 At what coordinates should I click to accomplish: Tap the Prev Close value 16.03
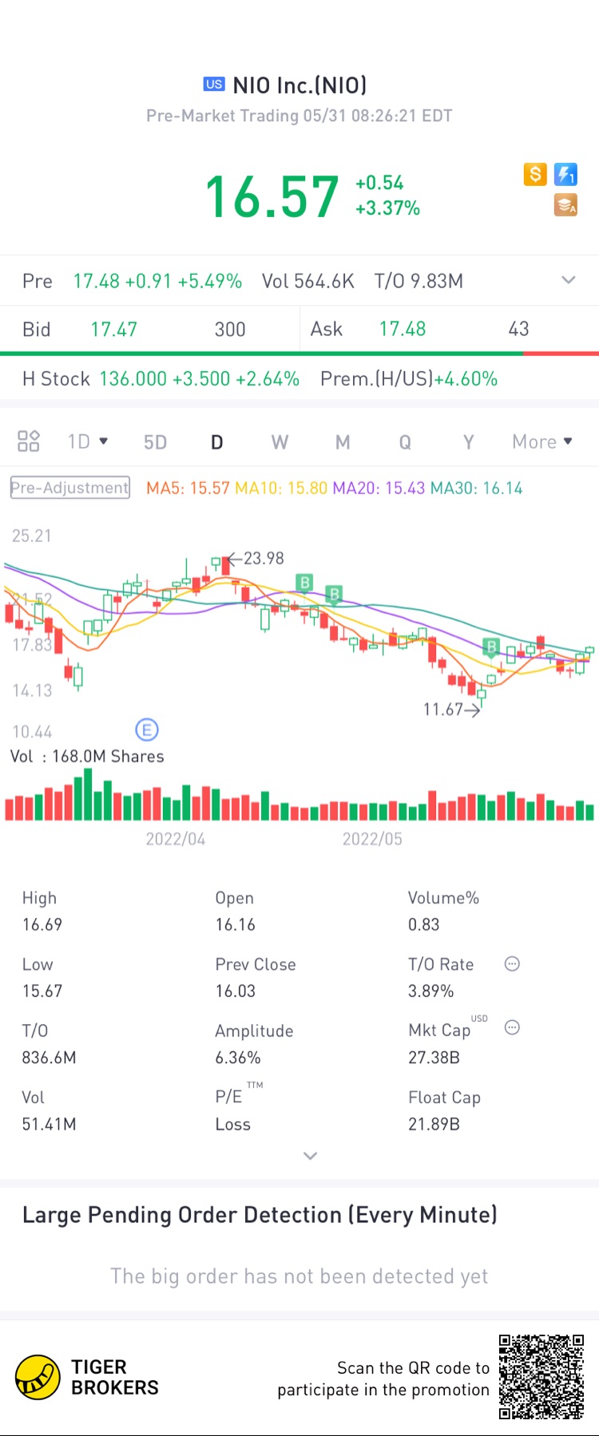click(x=236, y=991)
